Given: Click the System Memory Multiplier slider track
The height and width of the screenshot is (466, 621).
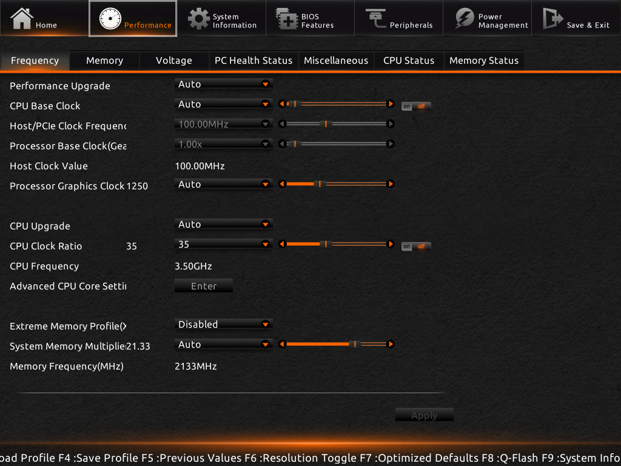Looking at the screenshot, I should 335,344.
